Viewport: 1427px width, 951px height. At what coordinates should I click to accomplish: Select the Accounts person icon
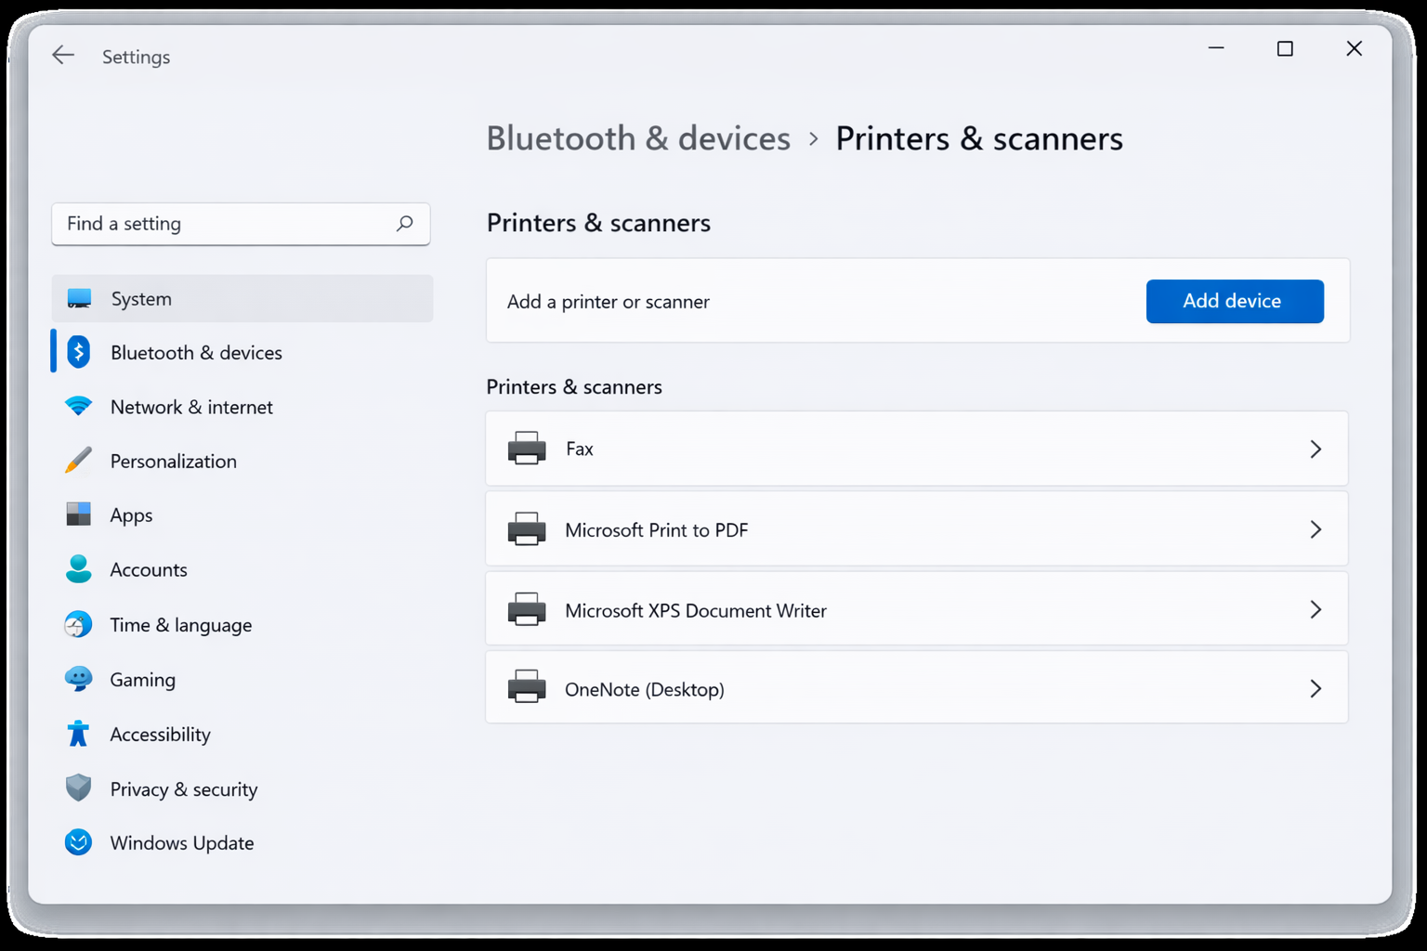(79, 569)
